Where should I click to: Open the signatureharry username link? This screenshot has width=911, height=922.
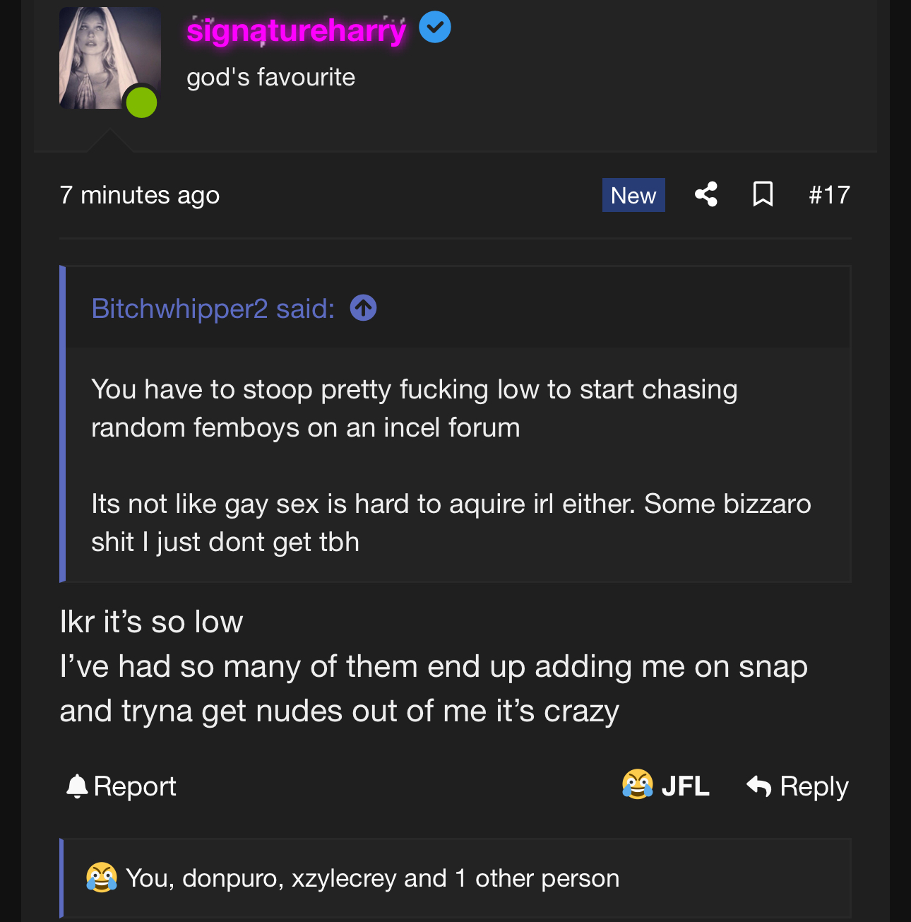pyautogui.click(x=297, y=31)
